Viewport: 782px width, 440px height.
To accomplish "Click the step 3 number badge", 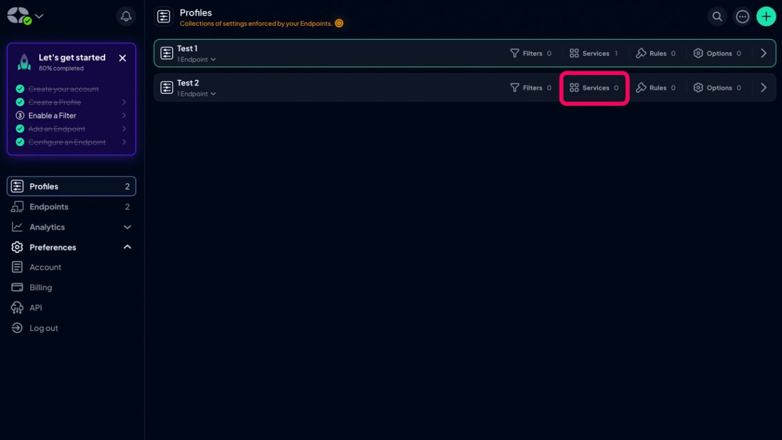I will coord(20,115).
